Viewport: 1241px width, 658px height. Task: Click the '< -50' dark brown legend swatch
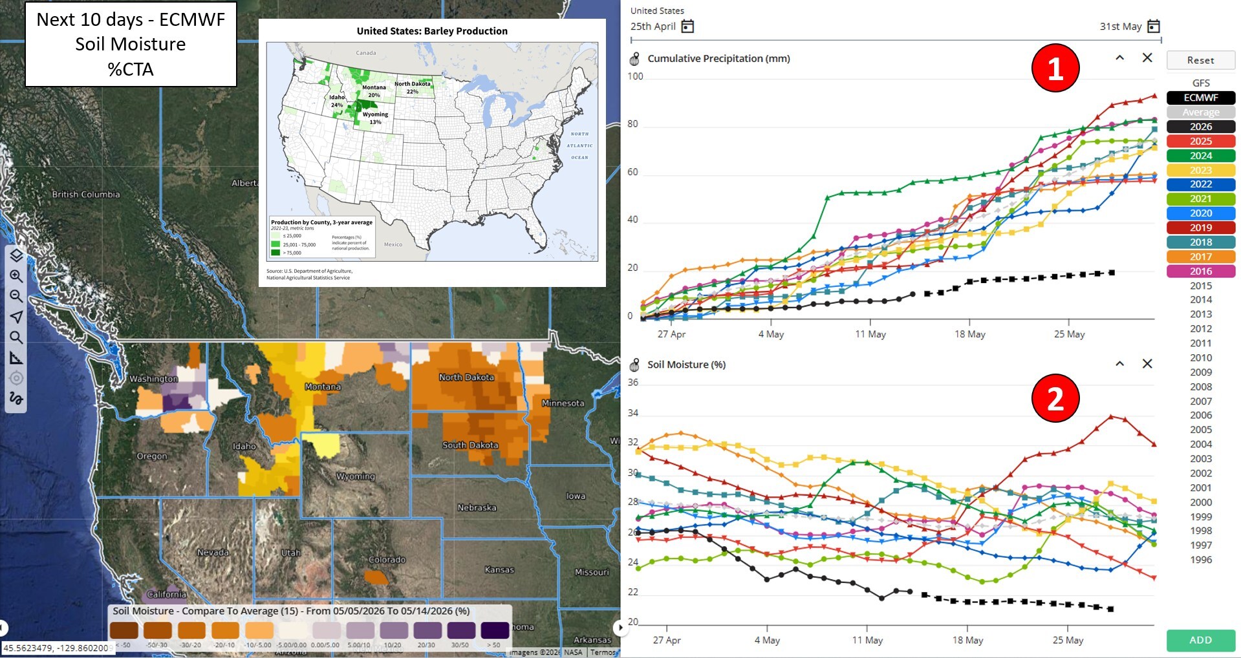[x=124, y=630]
